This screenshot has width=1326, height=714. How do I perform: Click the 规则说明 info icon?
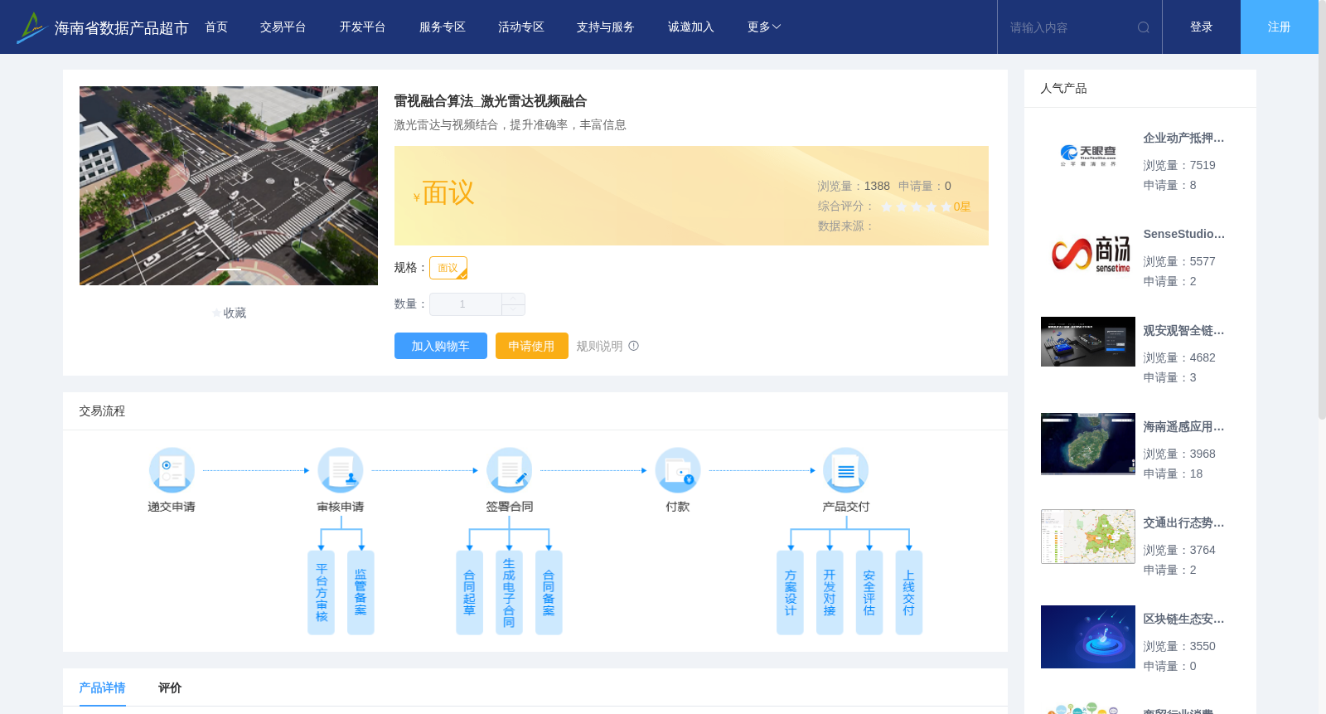click(x=633, y=346)
